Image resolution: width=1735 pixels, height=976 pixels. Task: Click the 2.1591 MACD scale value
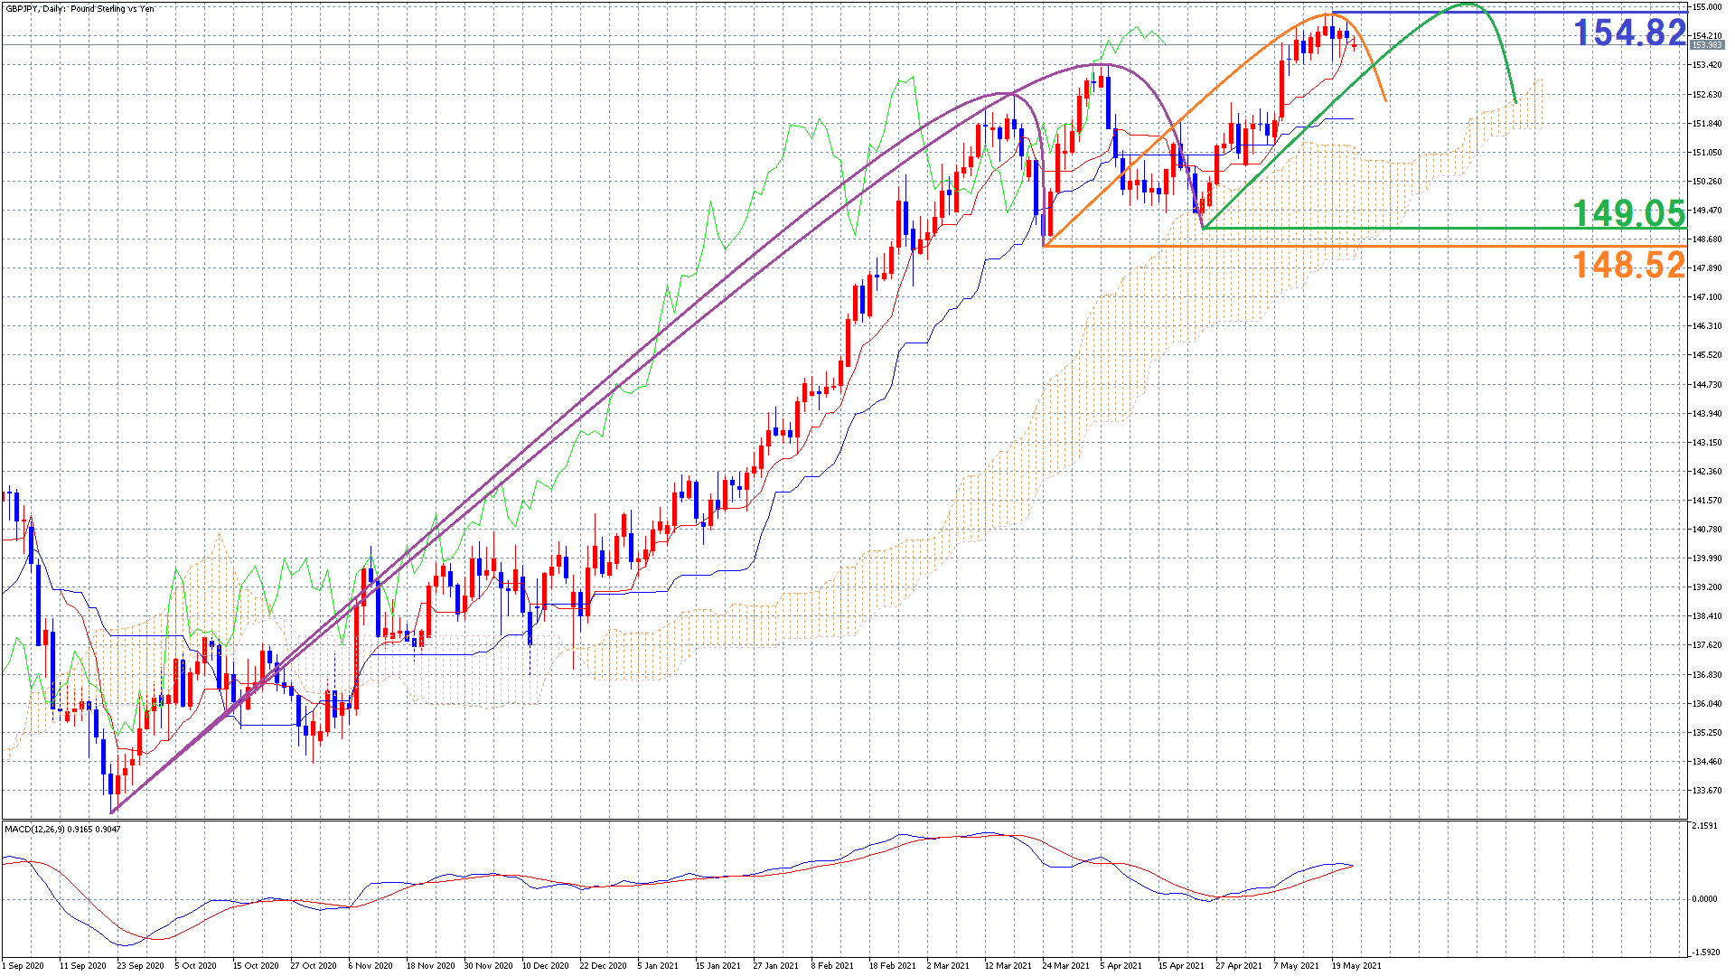[x=1704, y=826]
